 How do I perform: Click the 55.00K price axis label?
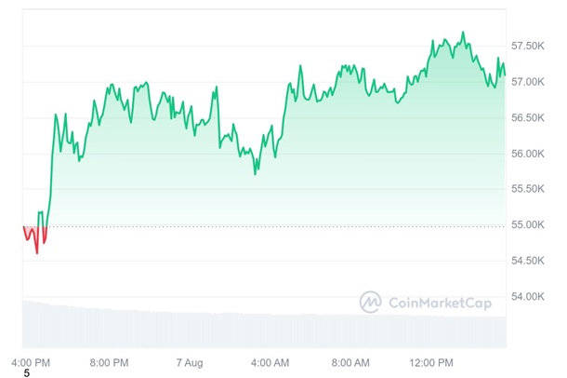tap(534, 225)
